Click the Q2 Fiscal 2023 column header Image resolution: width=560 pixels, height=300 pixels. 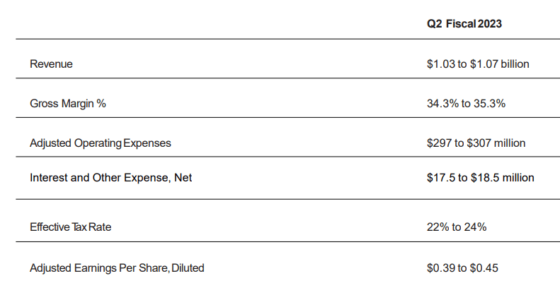click(x=464, y=23)
